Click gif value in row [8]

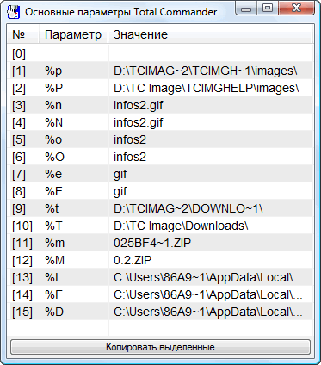click(x=120, y=192)
